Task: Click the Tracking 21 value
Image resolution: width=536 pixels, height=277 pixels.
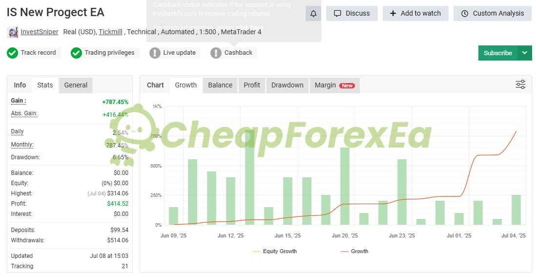Action: tap(125, 266)
